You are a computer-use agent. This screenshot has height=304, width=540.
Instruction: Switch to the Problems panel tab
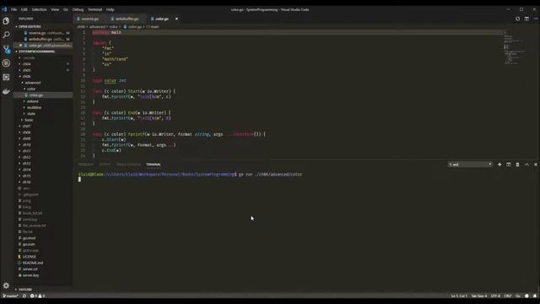pyautogui.click(x=86, y=165)
